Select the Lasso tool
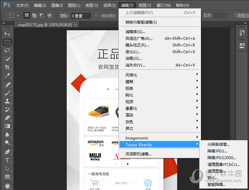 pyautogui.click(x=7, y=51)
